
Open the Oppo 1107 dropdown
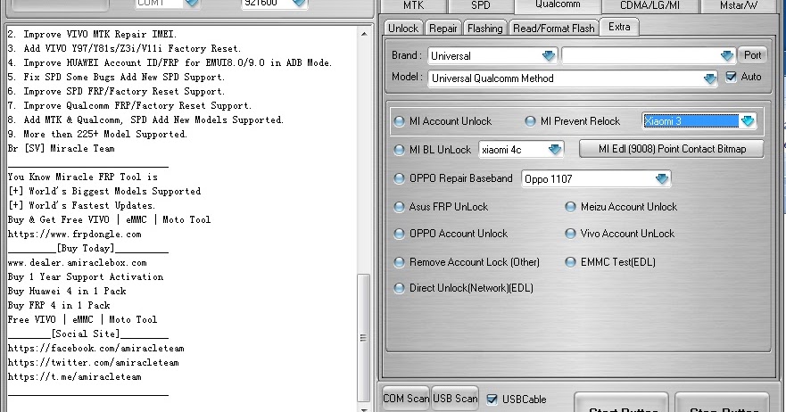pos(662,179)
